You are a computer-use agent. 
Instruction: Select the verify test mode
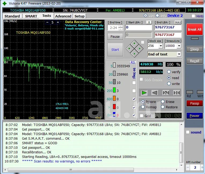[x=169, y=72]
